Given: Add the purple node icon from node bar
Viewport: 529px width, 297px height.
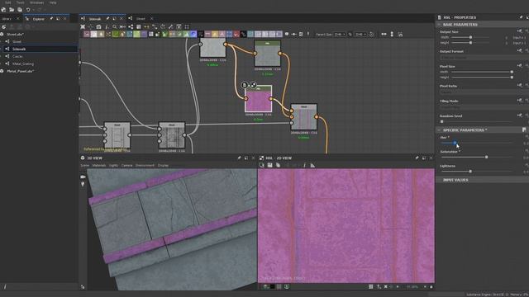Looking at the screenshot, I should pyautogui.click(x=144, y=34).
